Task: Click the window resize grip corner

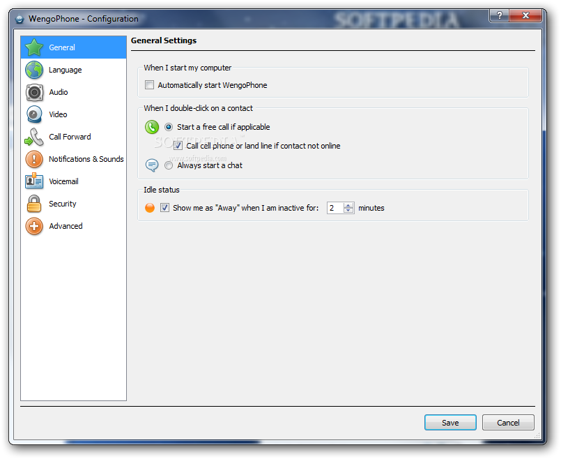Action: point(537,436)
